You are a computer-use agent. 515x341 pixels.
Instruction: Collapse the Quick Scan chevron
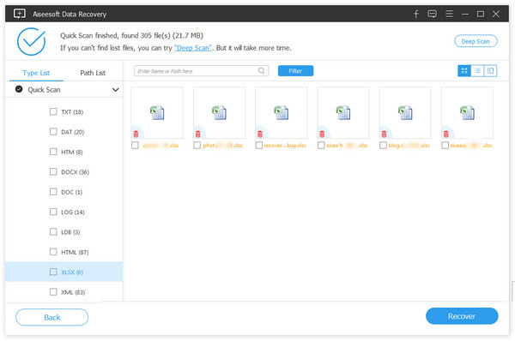pos(116,89)
